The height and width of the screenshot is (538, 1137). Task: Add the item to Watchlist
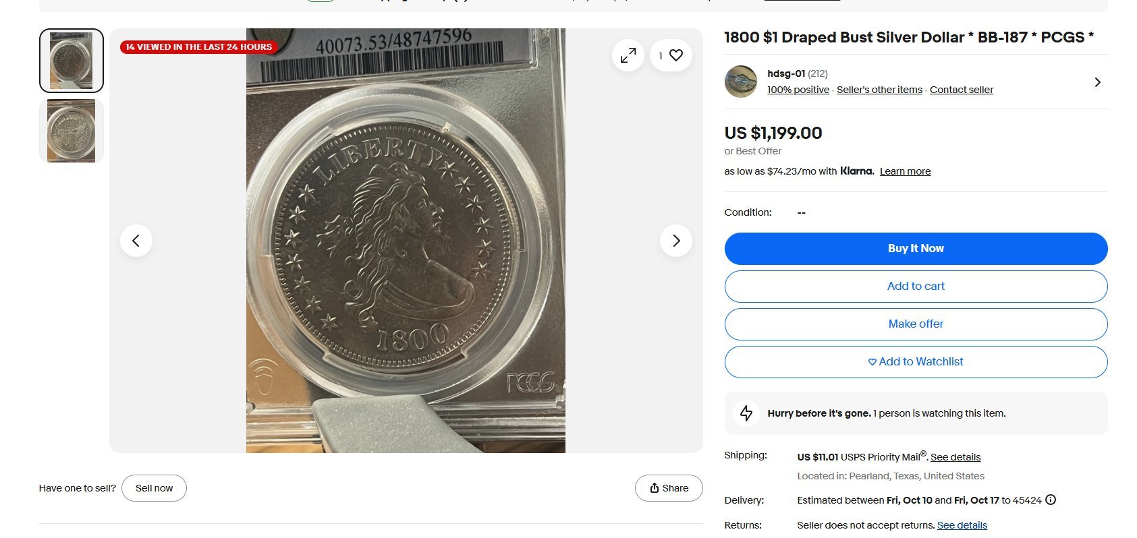pyautogui.click(x=916, y=362)
